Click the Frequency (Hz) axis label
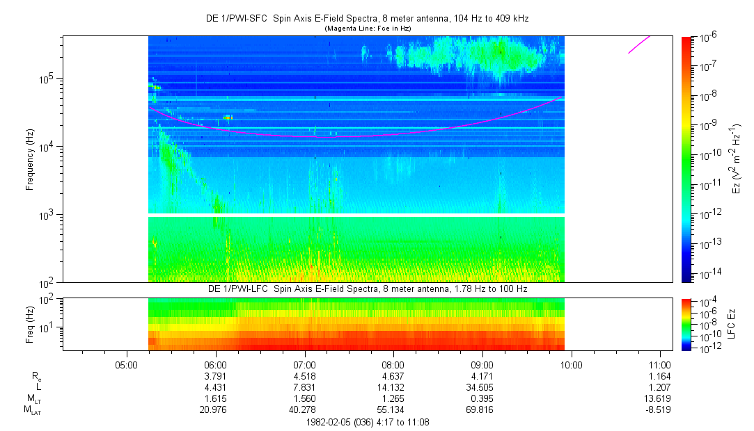 tap(30, 159)
